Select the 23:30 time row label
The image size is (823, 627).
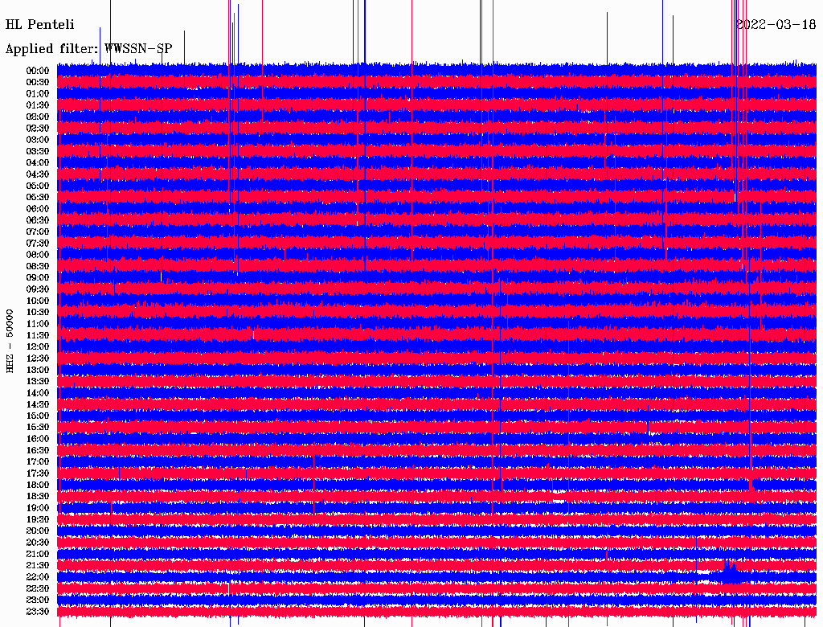(38, 612)
